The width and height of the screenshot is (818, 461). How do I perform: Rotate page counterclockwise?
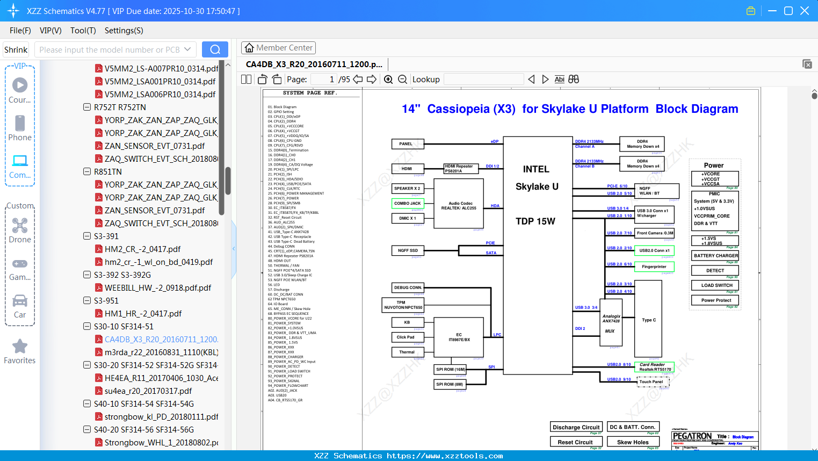click(x=263, y=80)
